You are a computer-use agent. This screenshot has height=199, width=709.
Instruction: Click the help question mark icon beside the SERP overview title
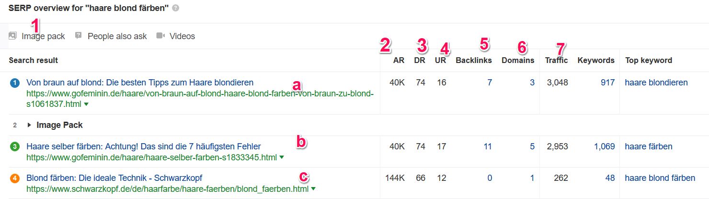176,8
